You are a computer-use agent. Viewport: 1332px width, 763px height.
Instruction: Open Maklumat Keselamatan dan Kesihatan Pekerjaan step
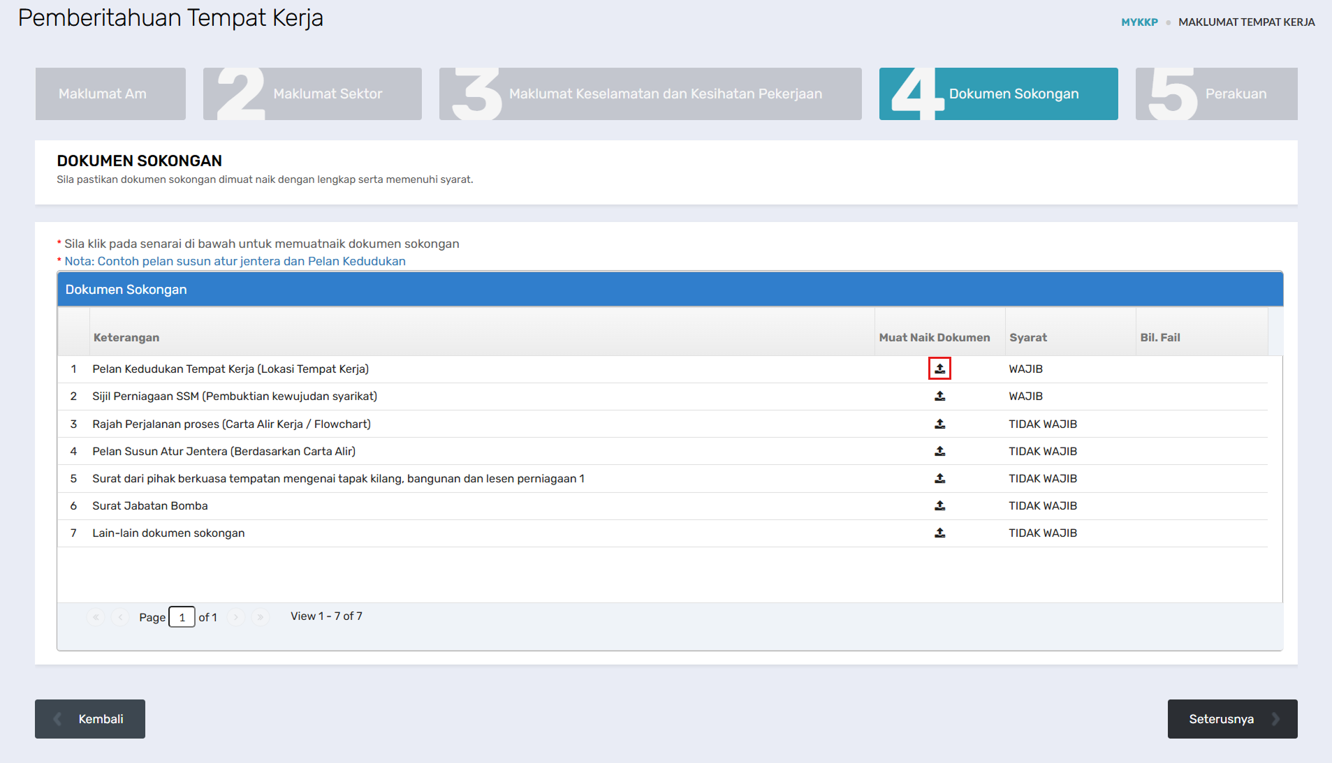[x=650, y=94]
